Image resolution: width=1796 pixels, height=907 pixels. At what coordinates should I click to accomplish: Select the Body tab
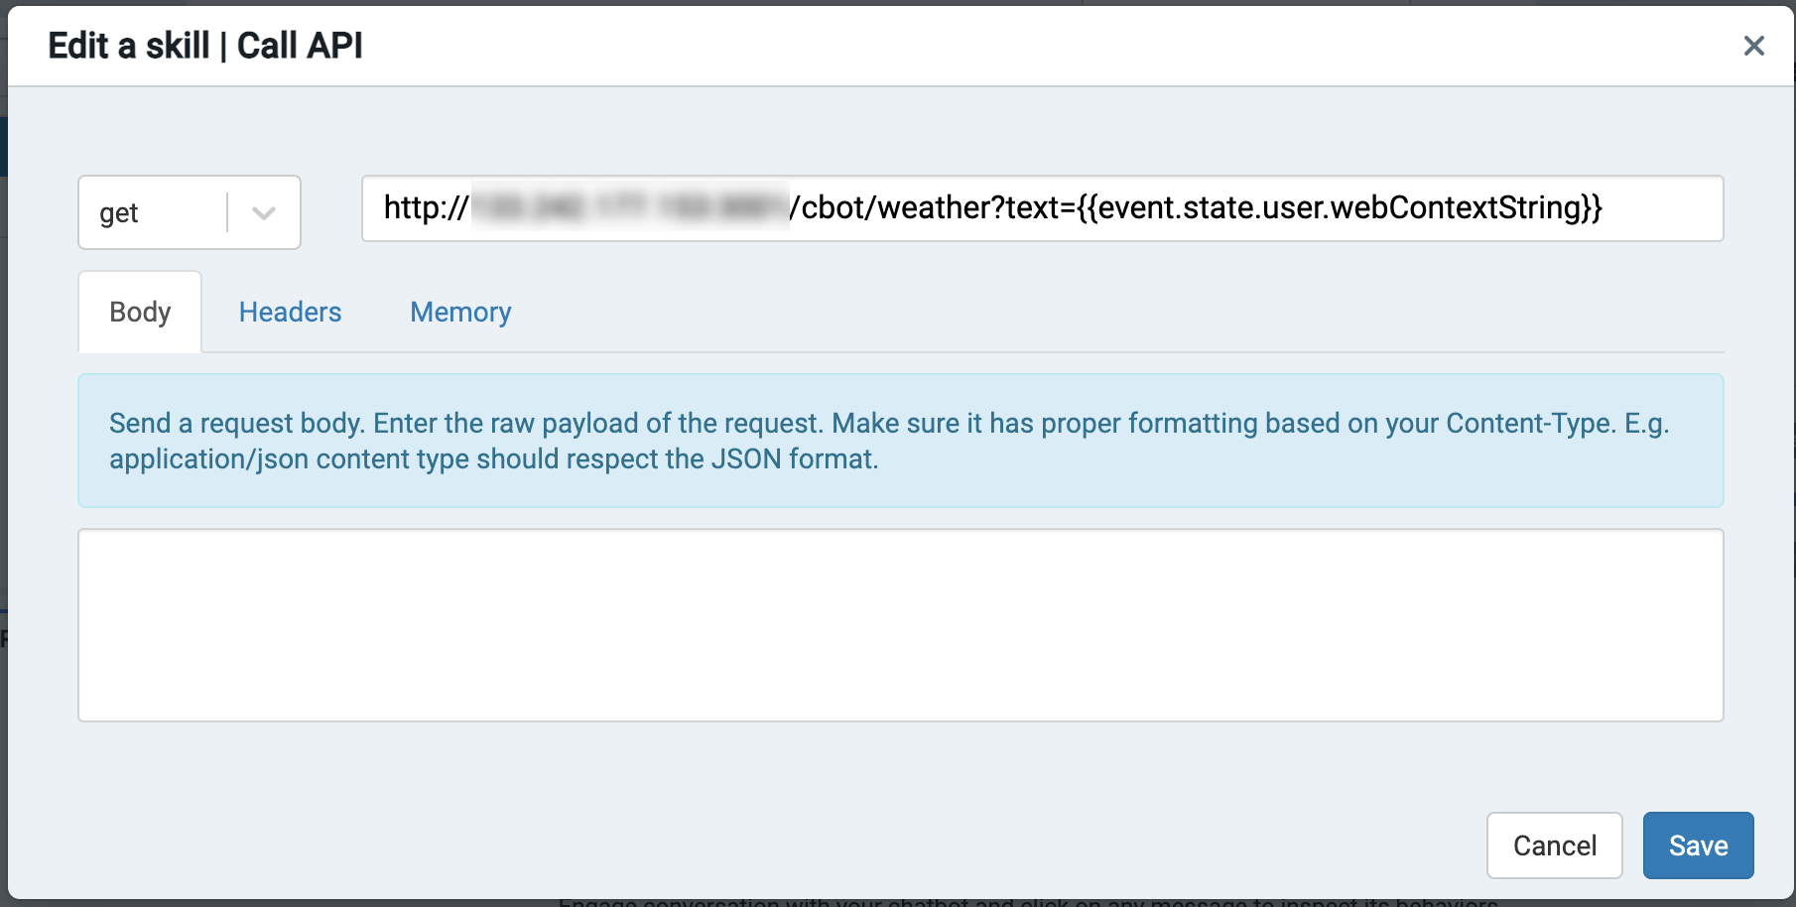pyautogui.click(x=139, y=312)
